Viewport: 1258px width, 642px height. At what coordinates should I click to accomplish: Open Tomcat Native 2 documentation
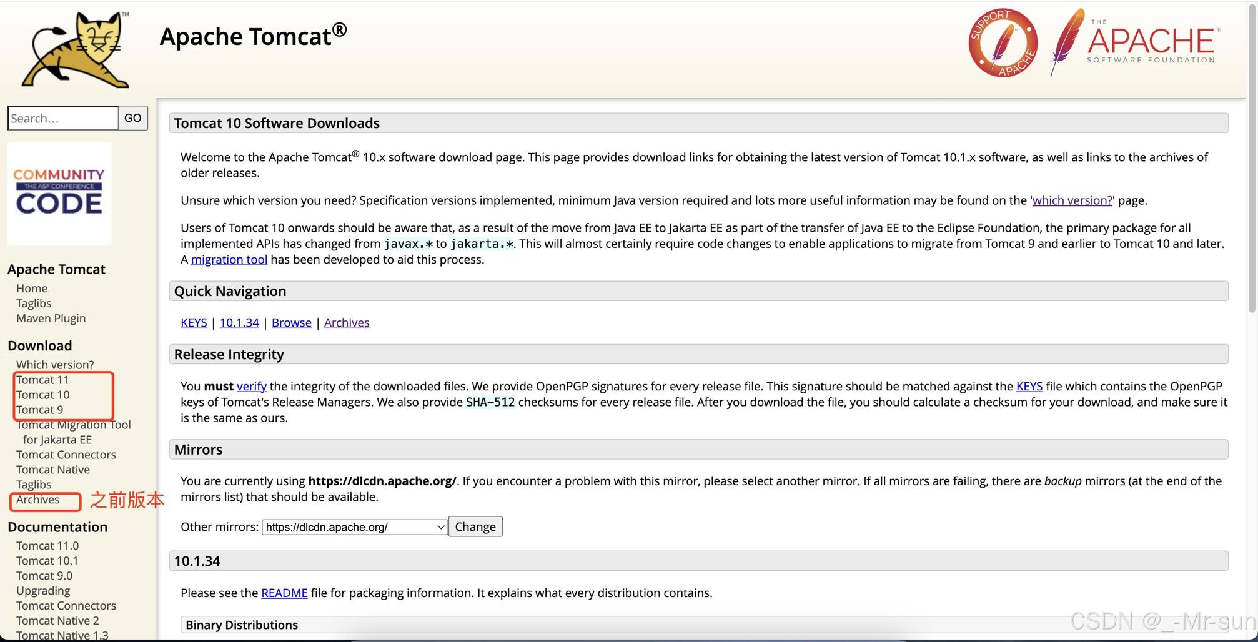click(x=57, y=620)
